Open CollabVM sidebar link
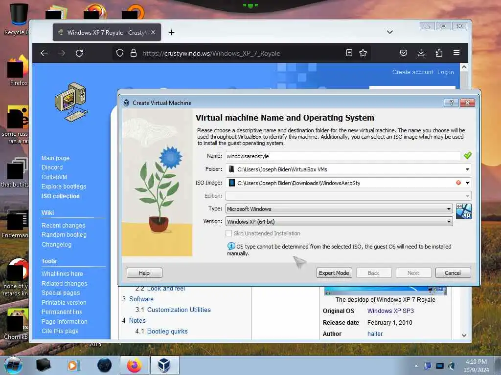501x375 pixels. point(54,177)
